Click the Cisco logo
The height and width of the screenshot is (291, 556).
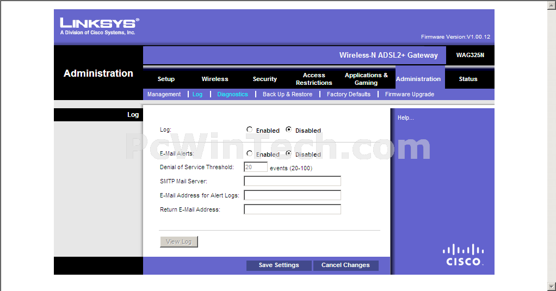463,255
